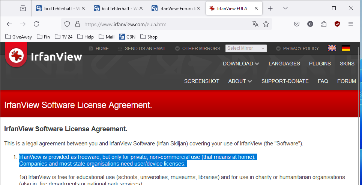Viewport: 362px width, 185px height.
Task: Switch site to English with UK flag
Action: [x=332, y=48]
